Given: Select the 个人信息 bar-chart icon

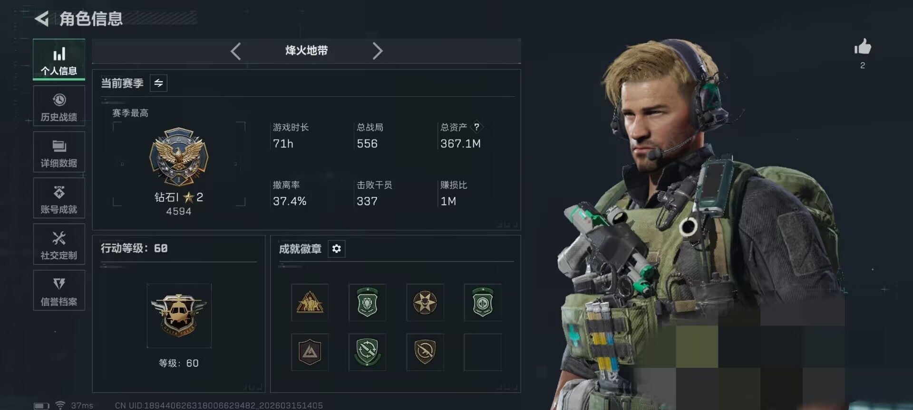Looking at the screenshot, I should coord(59,54).
